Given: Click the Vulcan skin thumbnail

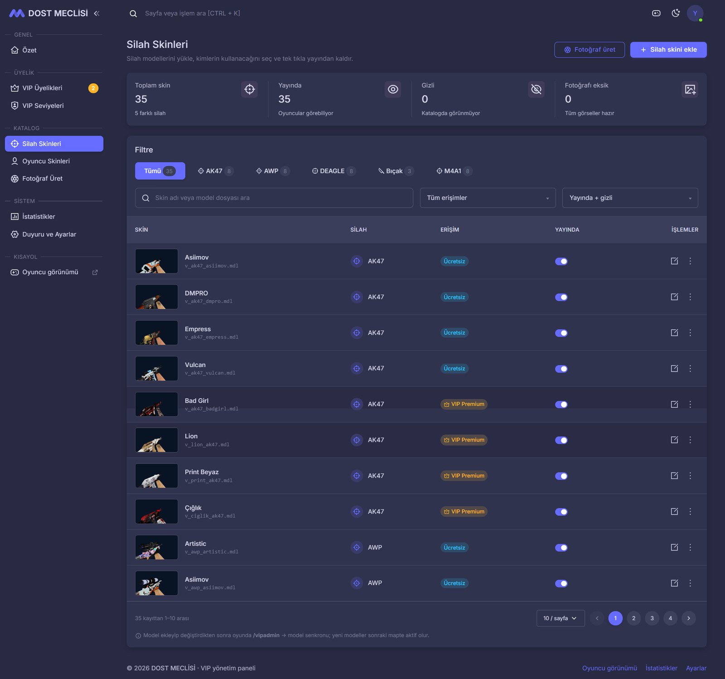Looking at the screenshot, I should click(156, 368).
